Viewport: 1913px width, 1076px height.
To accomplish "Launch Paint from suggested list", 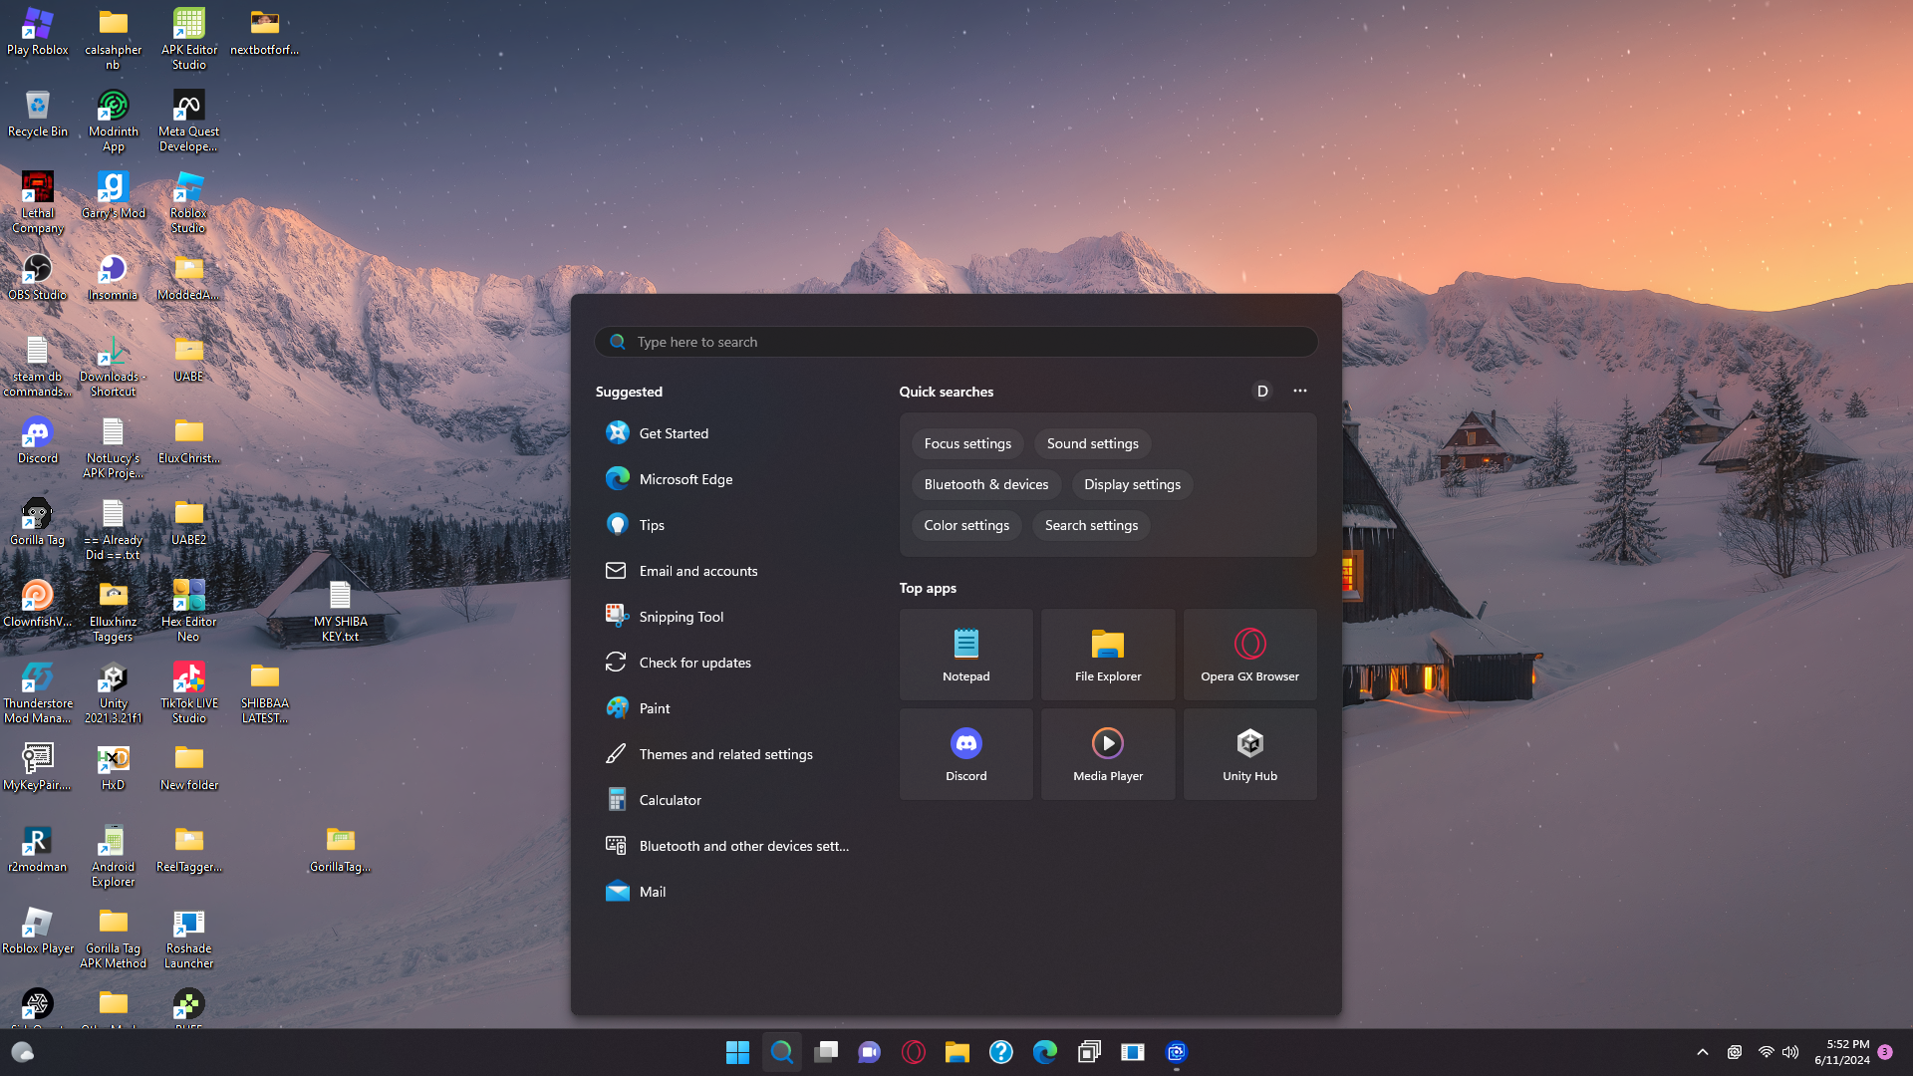I will [654, 708].
